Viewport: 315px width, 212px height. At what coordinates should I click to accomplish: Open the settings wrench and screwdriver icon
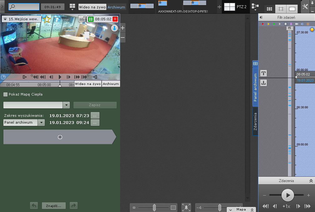305,7
